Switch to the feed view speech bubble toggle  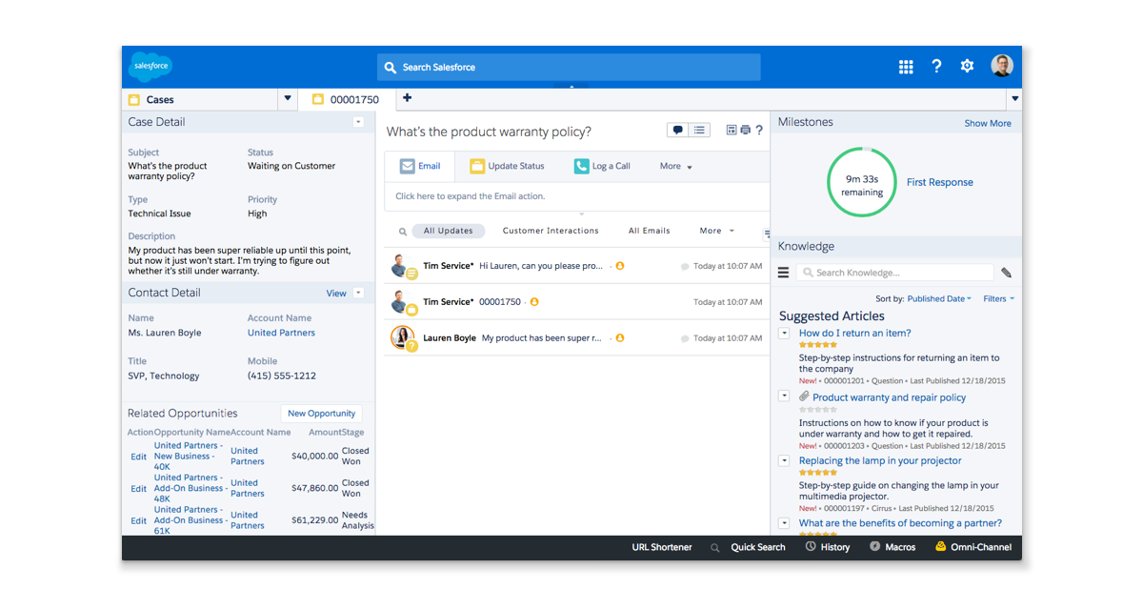click(x=677, y=131)
